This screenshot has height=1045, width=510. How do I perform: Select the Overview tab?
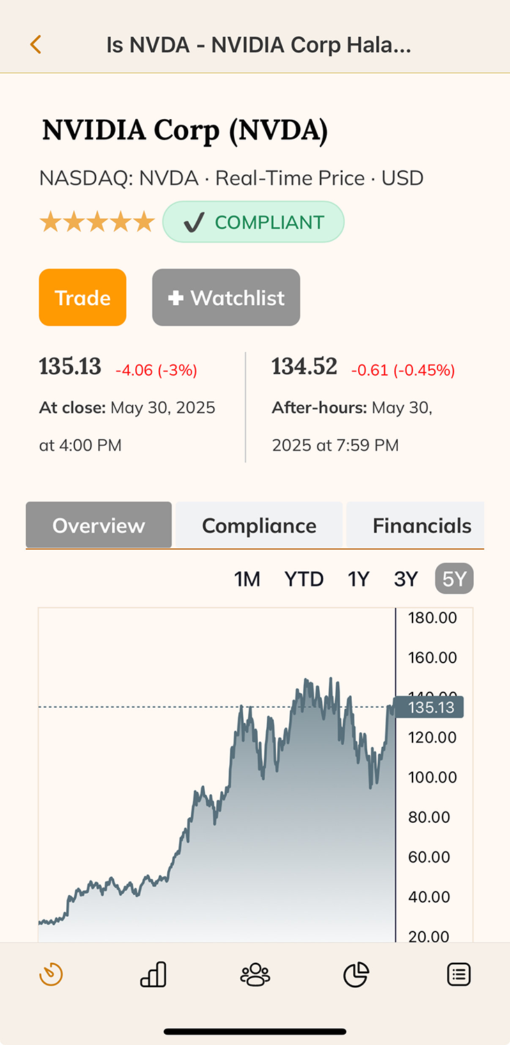(x=99, y=525)
